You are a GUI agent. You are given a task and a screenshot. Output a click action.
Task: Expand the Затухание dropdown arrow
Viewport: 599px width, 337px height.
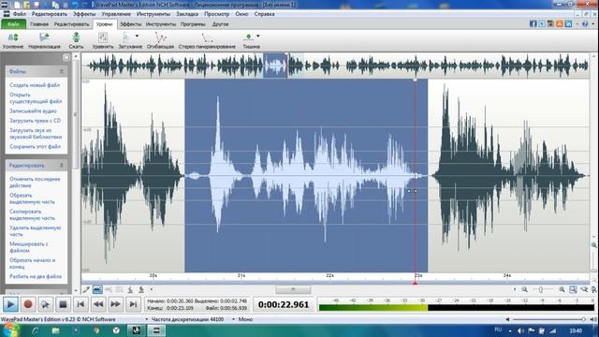[138, 37]
